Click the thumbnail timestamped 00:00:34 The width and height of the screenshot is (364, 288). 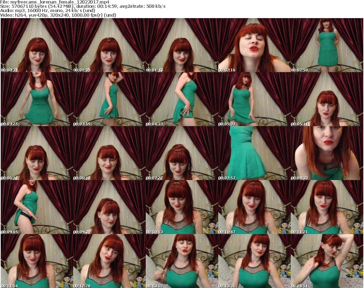click(x=37, y=45)
